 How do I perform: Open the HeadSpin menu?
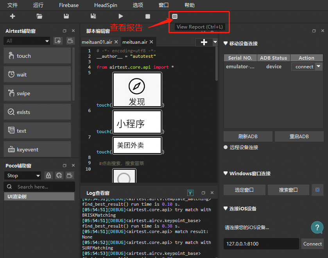[106, 5]
